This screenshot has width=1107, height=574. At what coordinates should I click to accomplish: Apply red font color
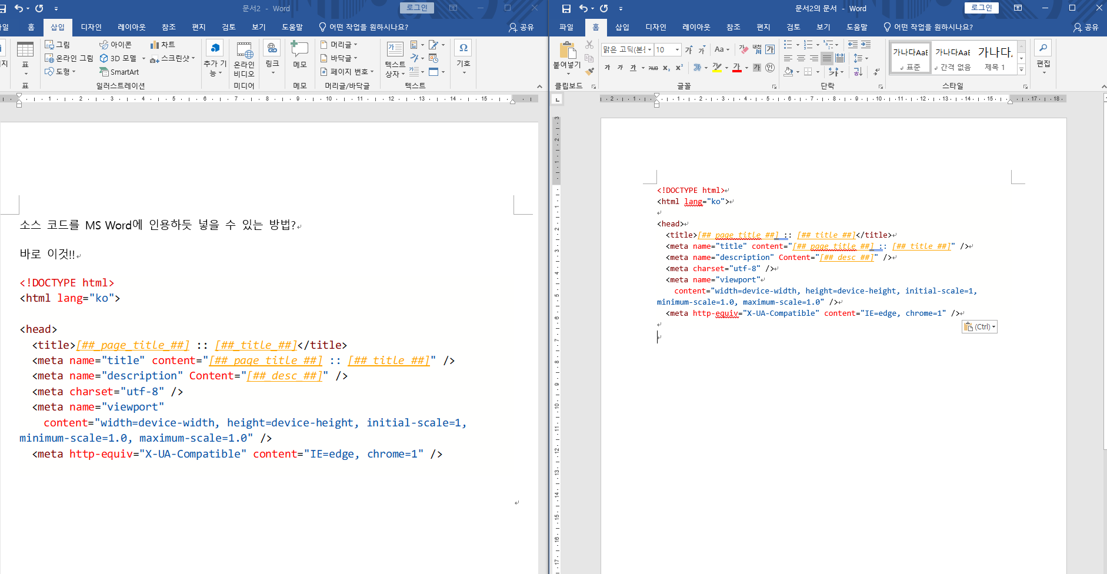click(737, 68)
